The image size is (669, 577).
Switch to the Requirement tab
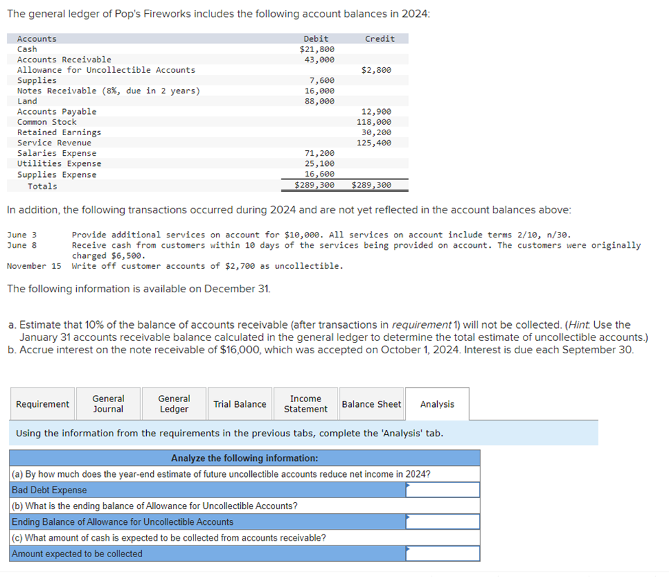click(x=42, y=403)
